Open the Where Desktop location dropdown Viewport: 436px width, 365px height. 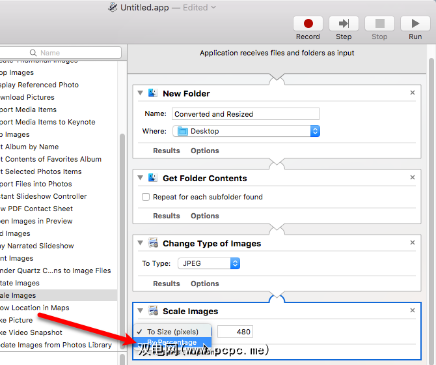(x=247, y=131)
